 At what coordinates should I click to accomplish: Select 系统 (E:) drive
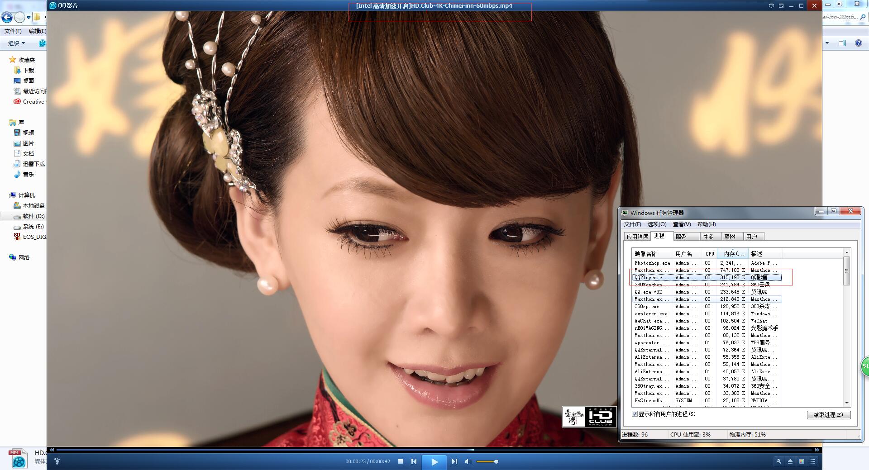29,226
